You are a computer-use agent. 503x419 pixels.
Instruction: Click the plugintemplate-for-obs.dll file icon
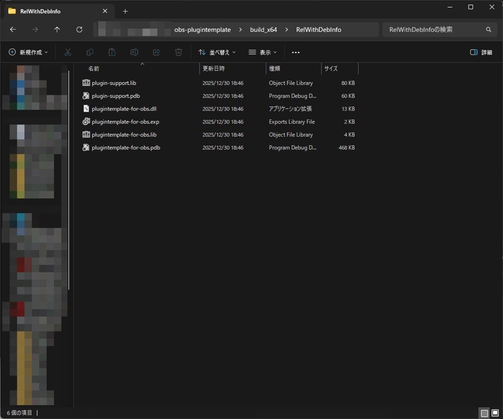click(86, 109)
